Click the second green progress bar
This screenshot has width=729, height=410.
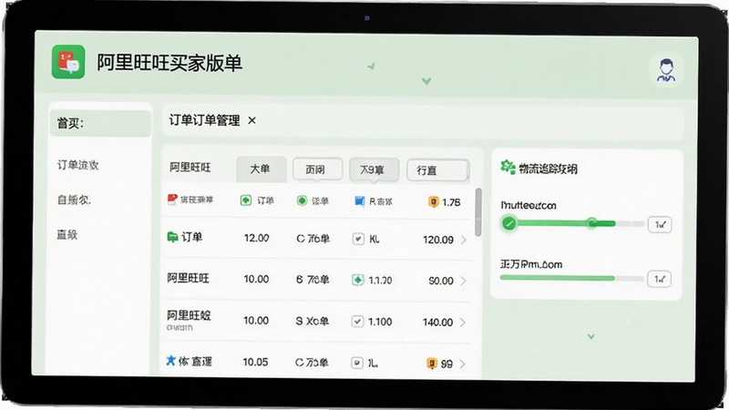pyautogui.click(x=558, y=278)
